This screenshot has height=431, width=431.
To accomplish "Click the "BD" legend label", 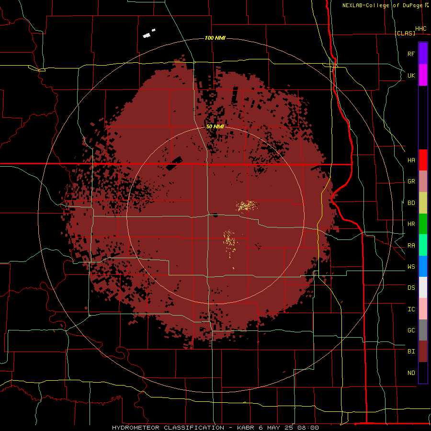I will (x=411, y=203).
